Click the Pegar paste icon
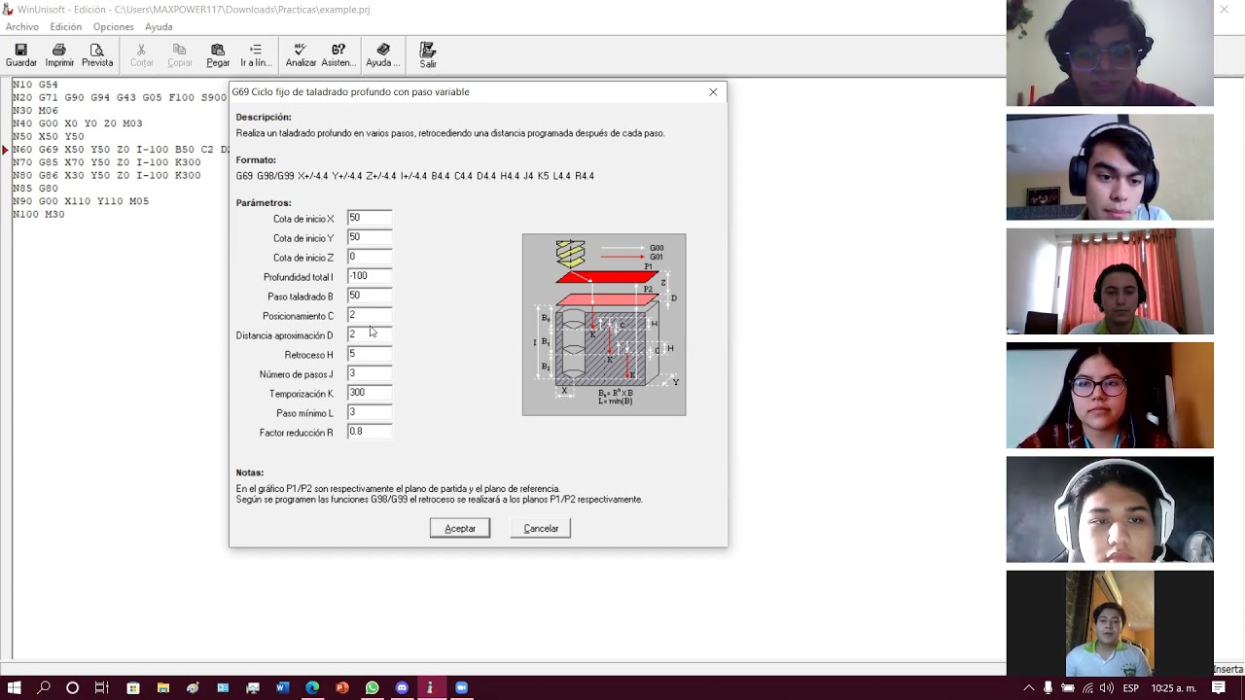This screenshot has width=1245, height=700. pyautogui.click(x=218, y=55)
